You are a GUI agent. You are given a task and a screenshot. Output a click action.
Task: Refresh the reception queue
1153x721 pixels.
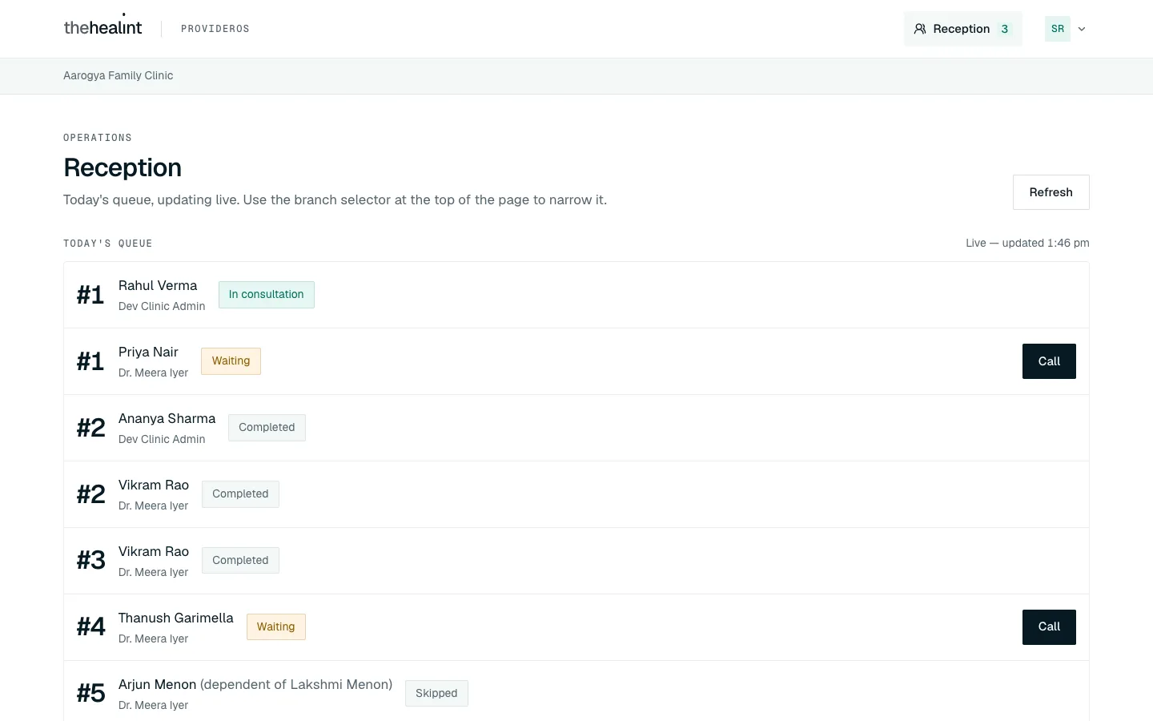[1051, 192]
